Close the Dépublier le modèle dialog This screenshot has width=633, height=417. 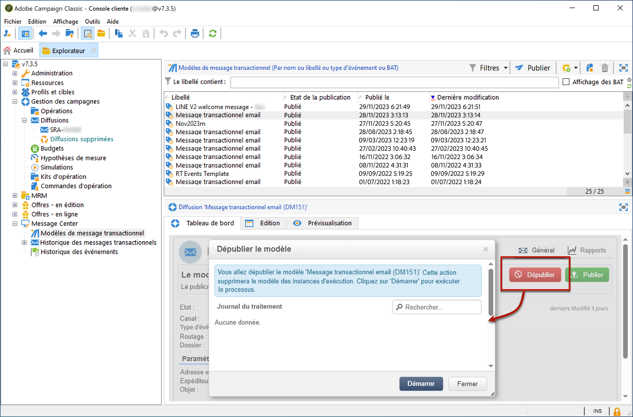pyautogui.click(x=486, y=249)
